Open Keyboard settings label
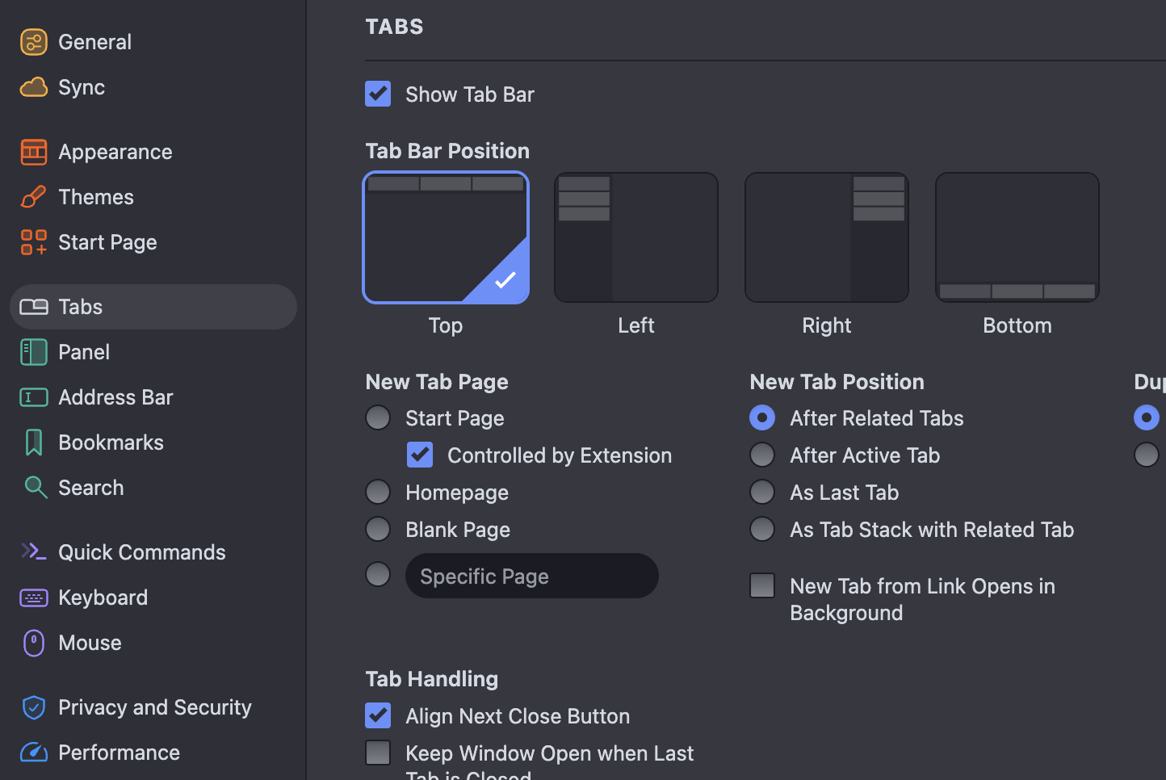 click(103, 598)
